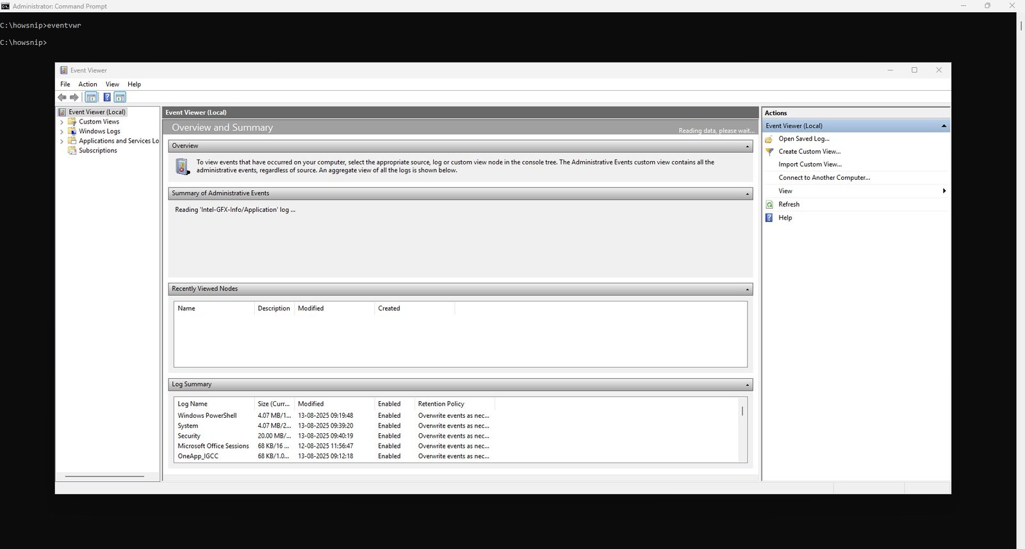This screenshot has width=1025, height=549.
Task: Click the Help icon in Actions pane
Action: (769, 218)
